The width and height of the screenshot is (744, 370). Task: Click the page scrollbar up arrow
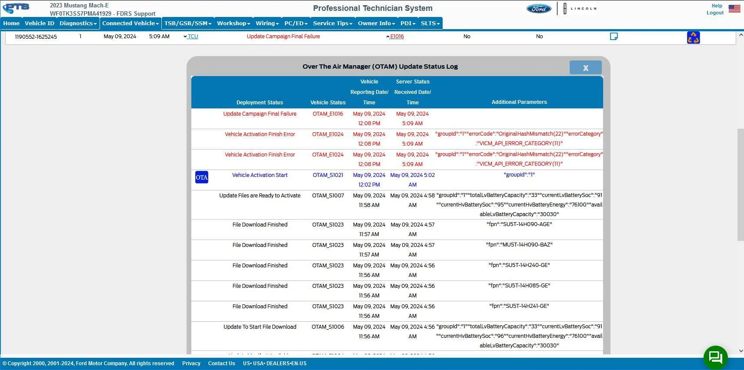click(x=741, y=35)
